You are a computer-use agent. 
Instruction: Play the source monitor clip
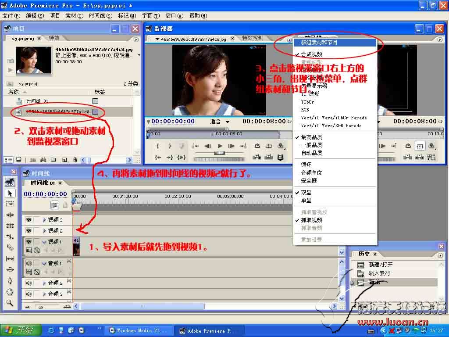(x=220, y=146)
